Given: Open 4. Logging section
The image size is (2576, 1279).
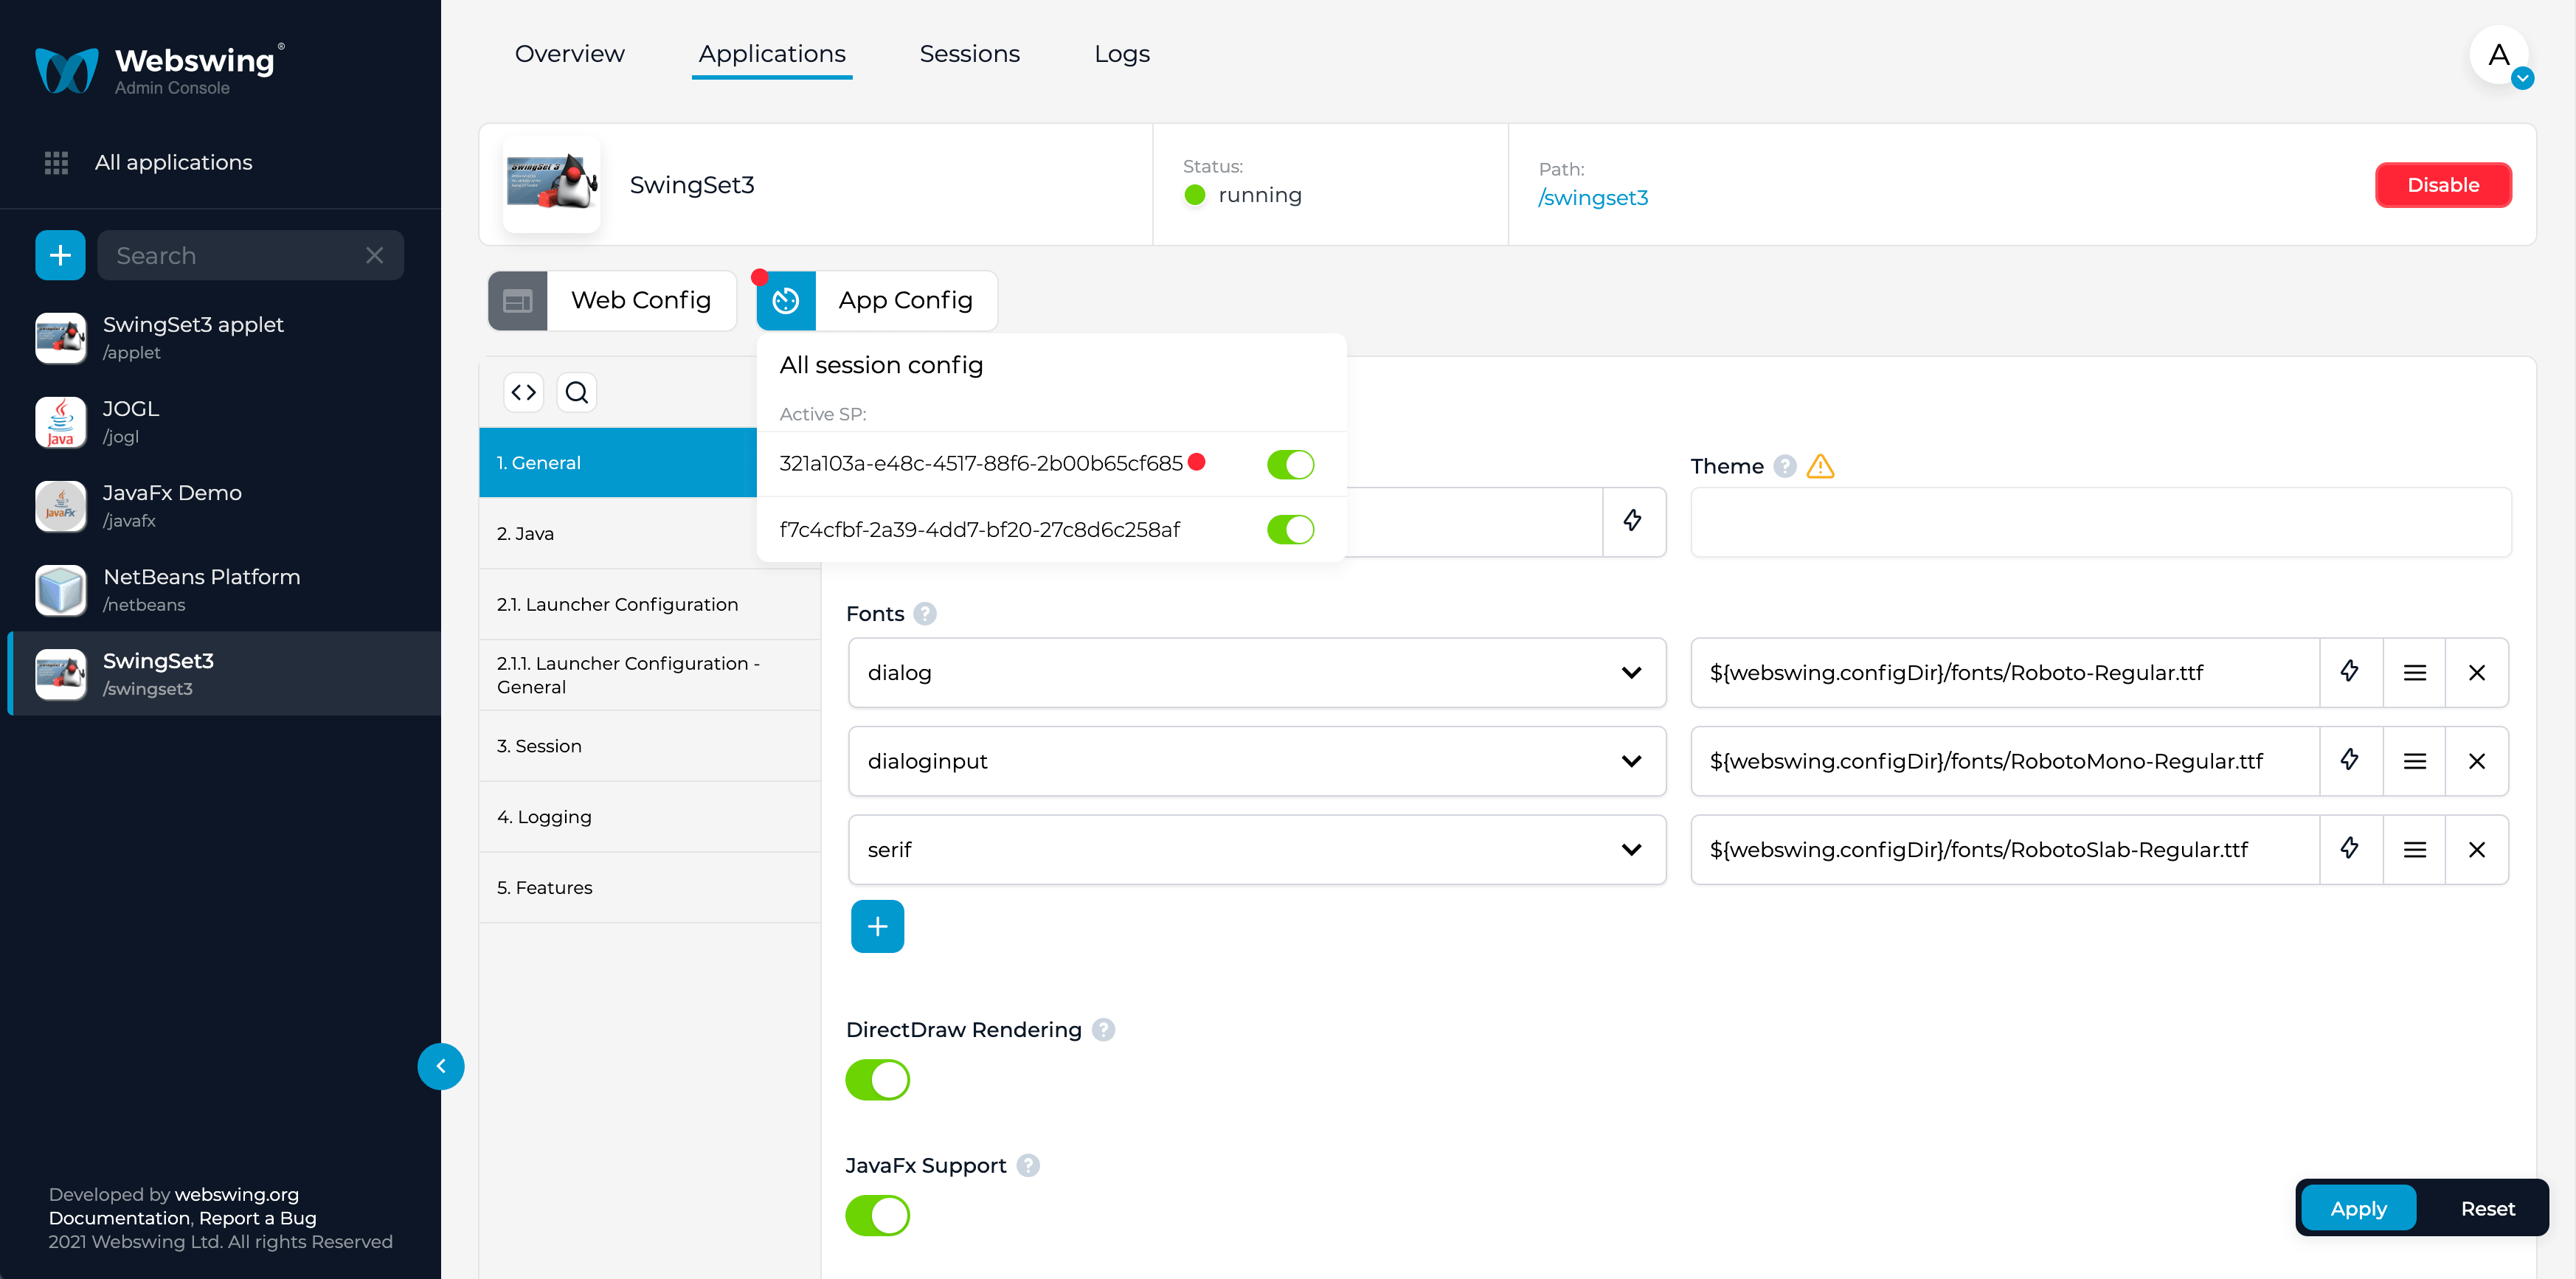Looking at the screenshot, I should click(x=650, y=817).
